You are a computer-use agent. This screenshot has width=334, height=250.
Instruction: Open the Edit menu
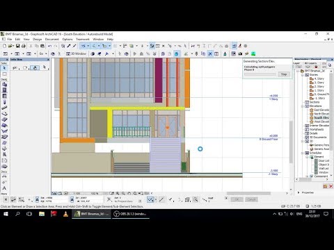click(x=17, y=40)
